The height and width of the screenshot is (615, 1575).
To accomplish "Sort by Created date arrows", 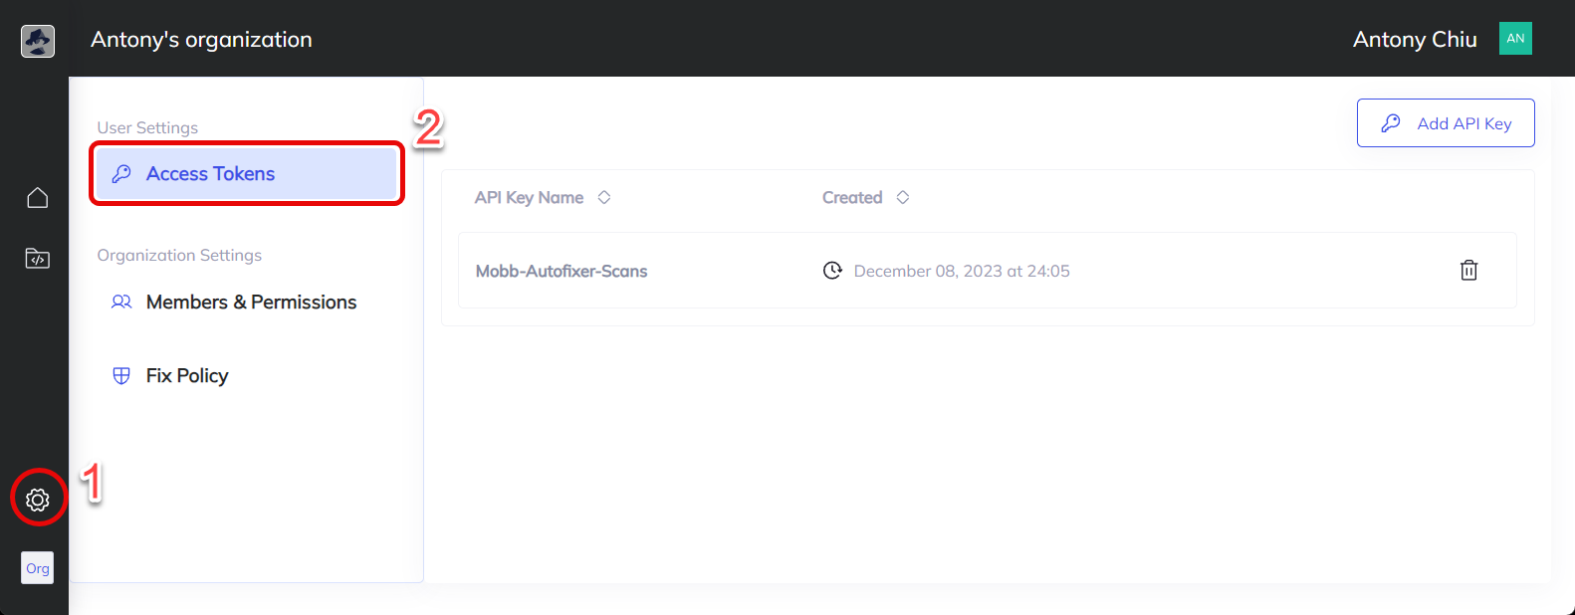I will click(903, 197).
